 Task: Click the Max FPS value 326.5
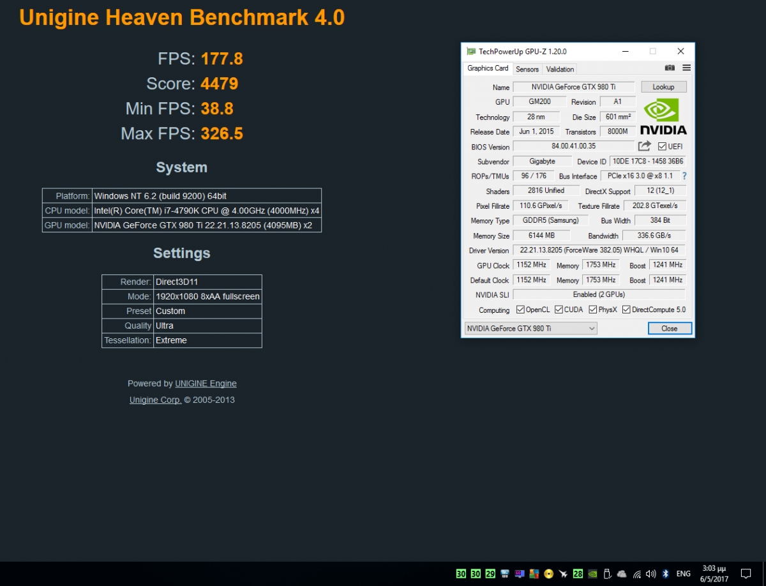click(x=222, y=133)
